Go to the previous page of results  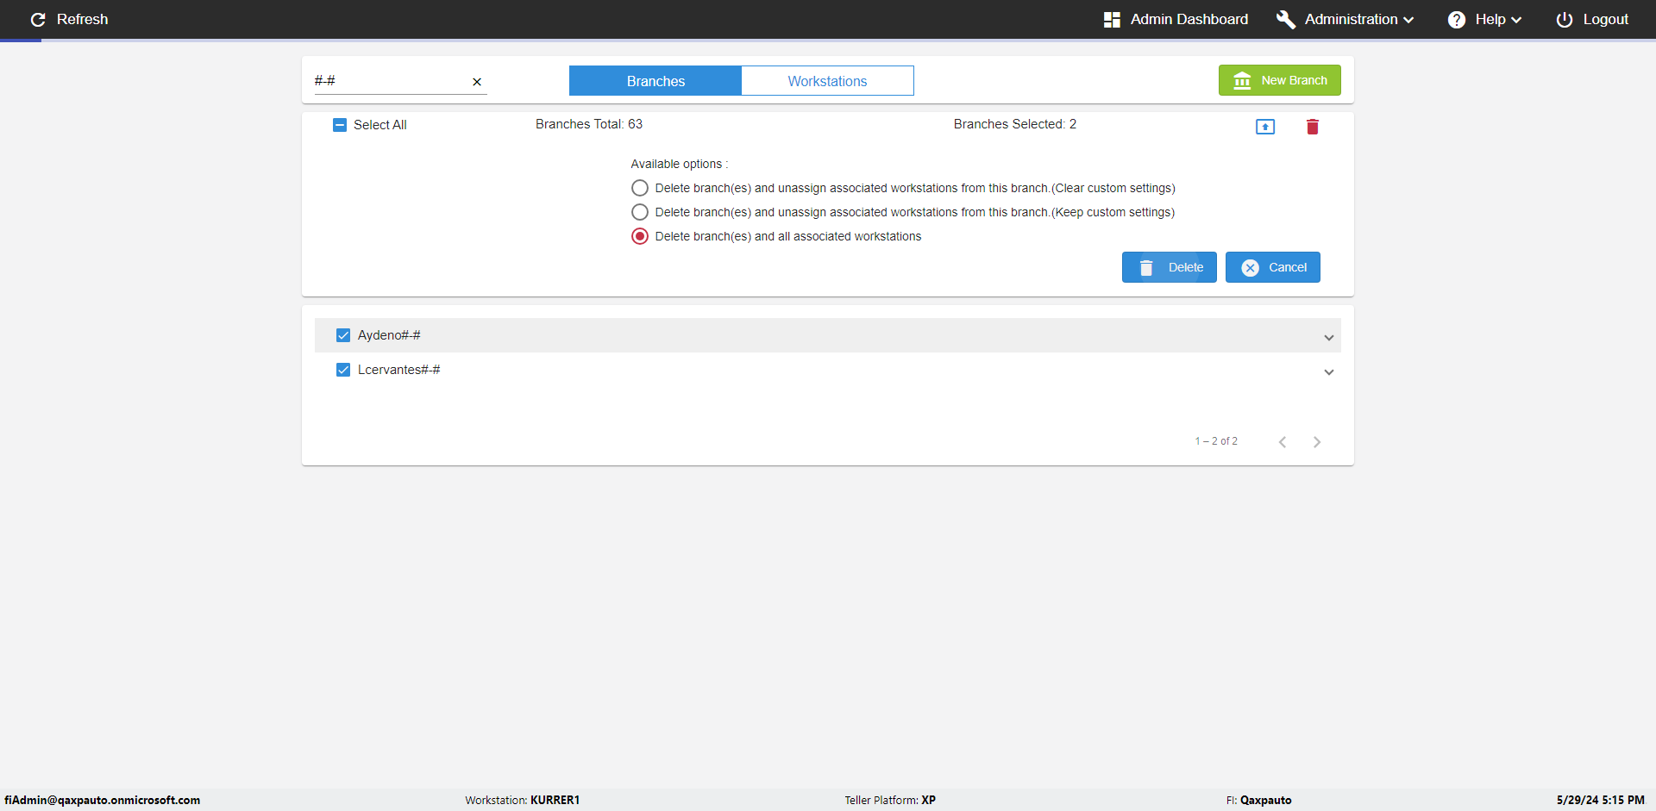point(1283,442)
